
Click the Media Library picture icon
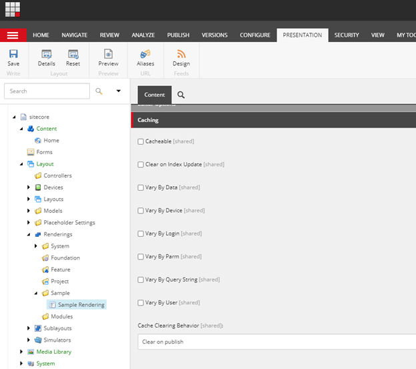pos(31,352)
